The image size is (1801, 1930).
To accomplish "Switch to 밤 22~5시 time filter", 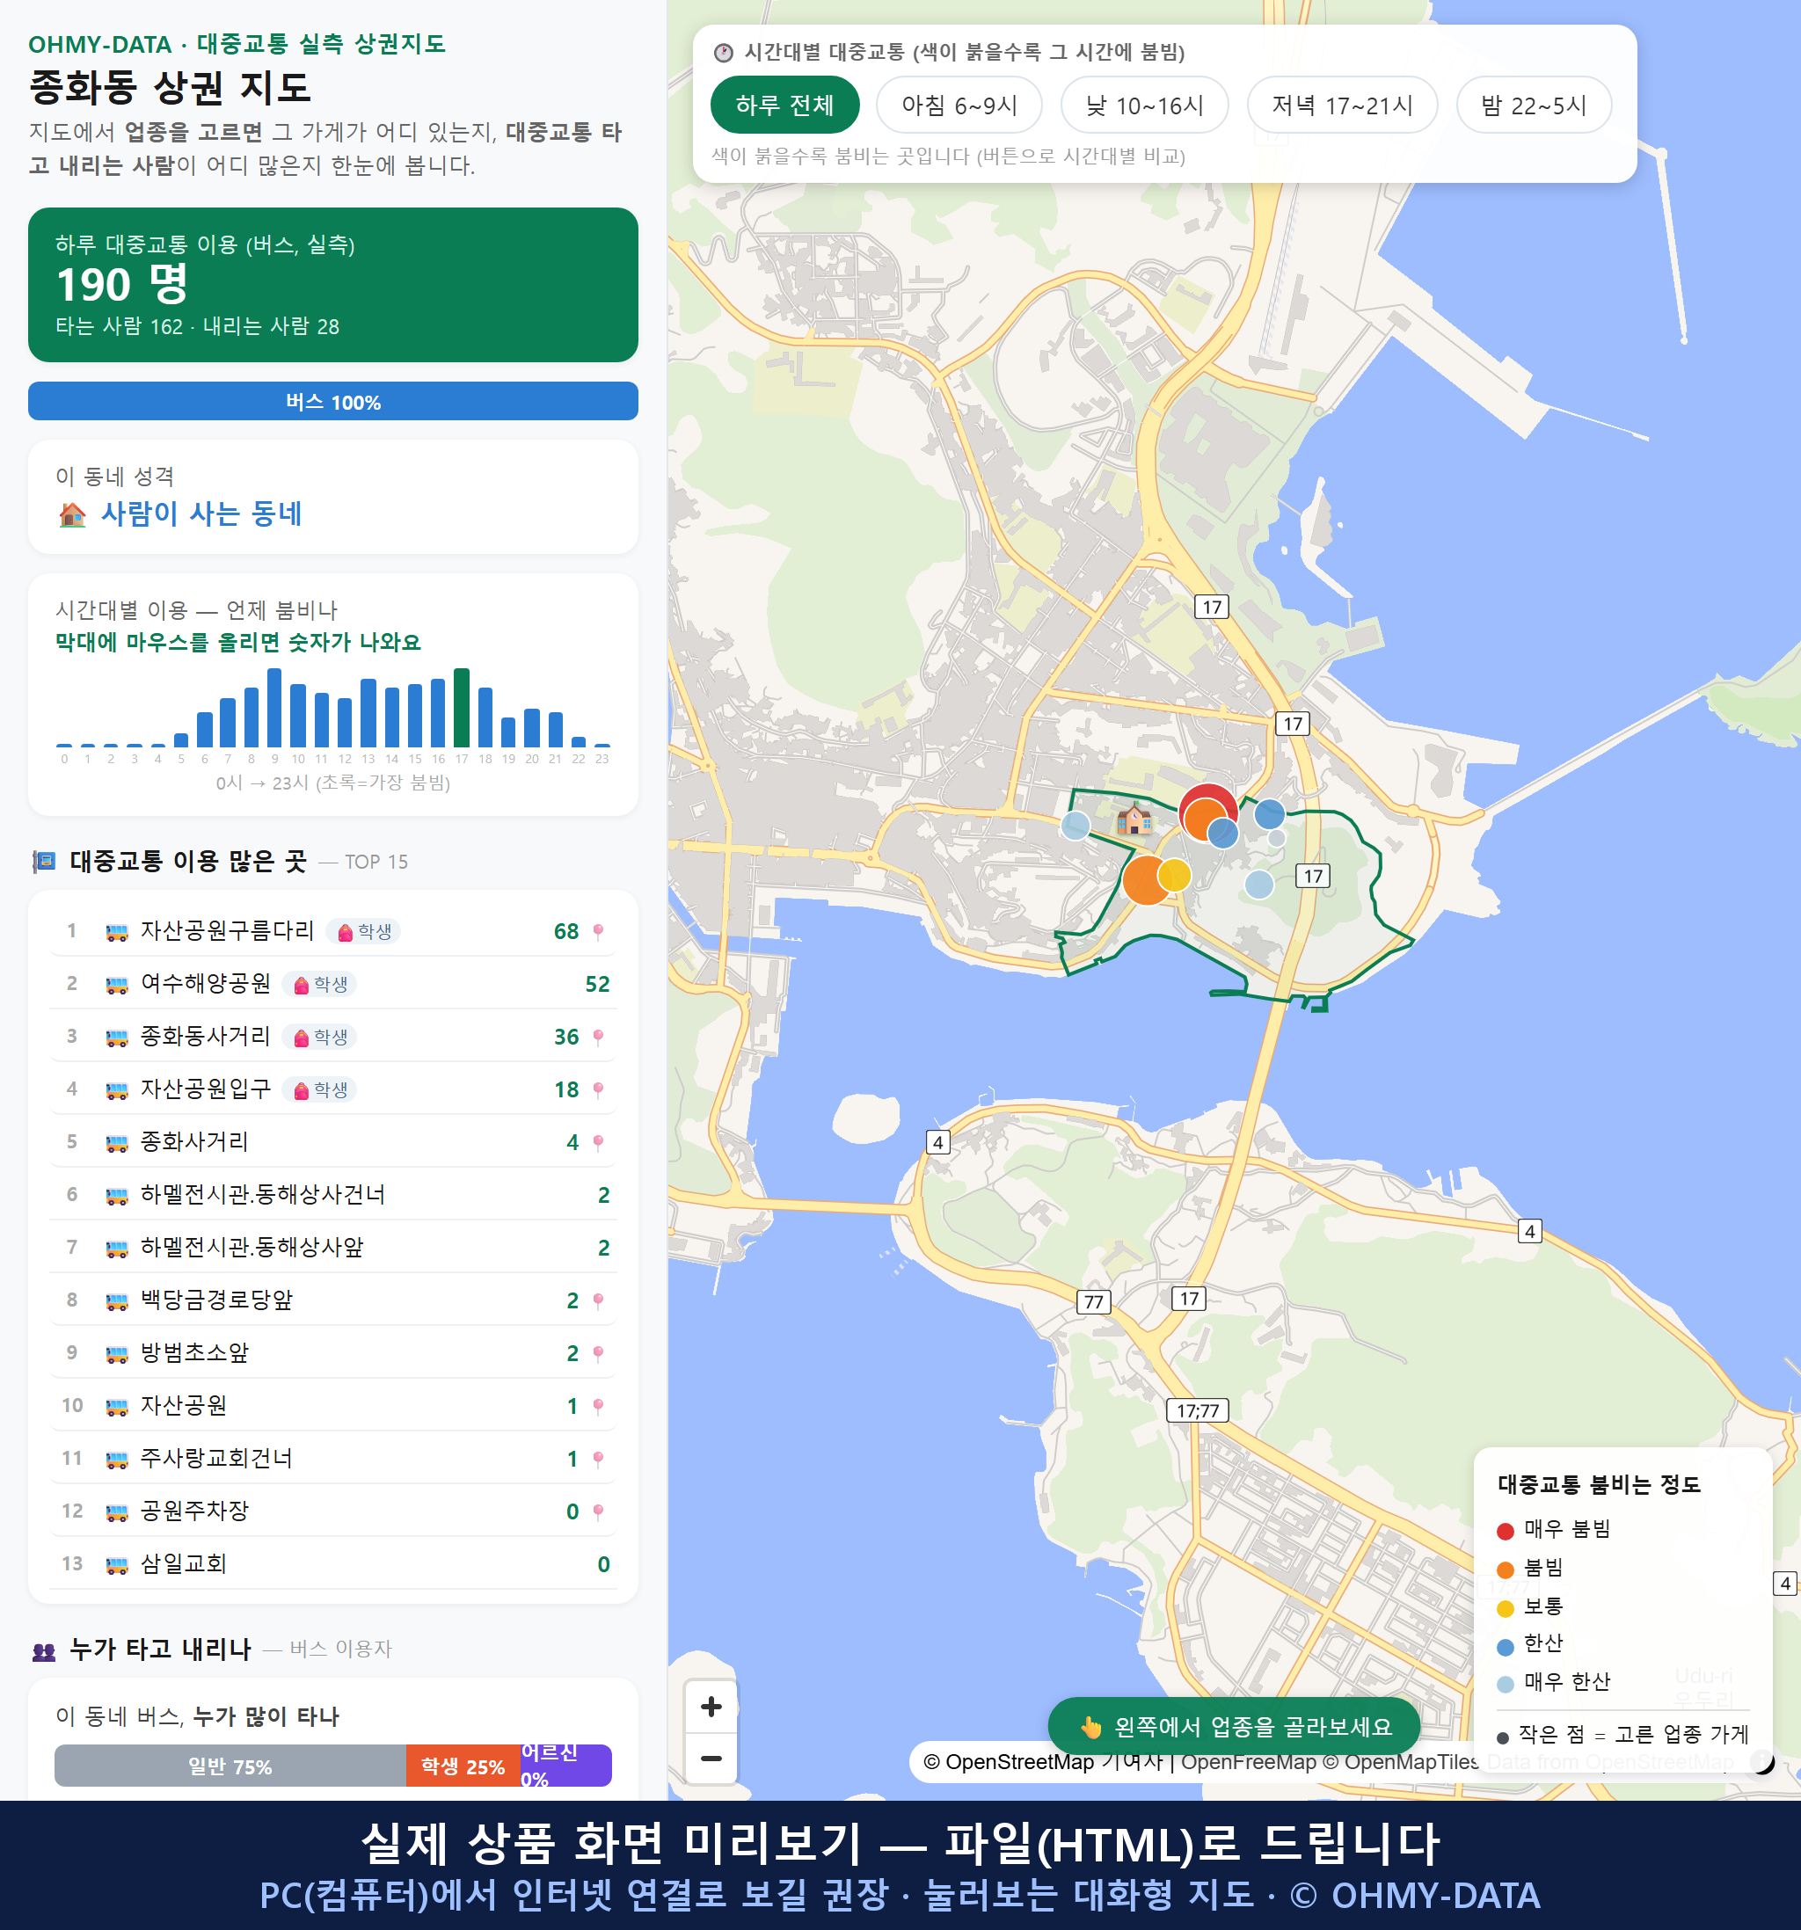I will pos(1534,105).
